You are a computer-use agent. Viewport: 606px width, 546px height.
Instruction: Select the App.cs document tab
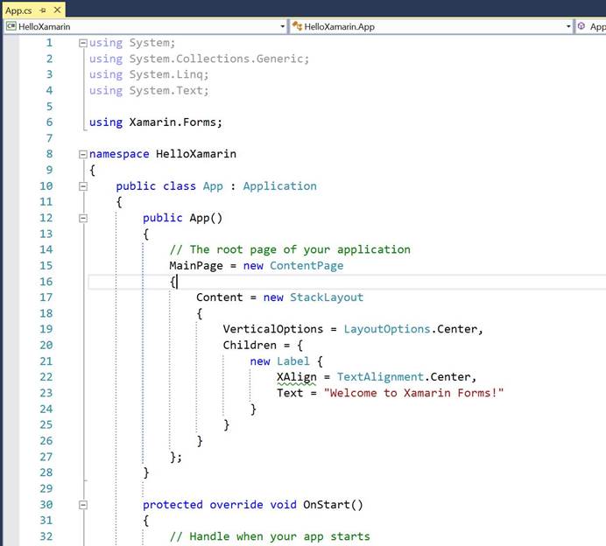coord(18,10)
